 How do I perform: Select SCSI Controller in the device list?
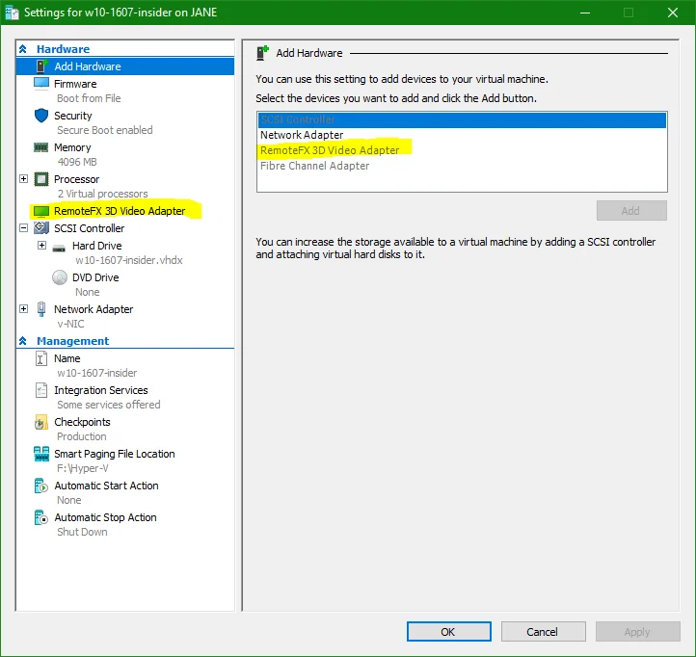(x=462, y=119)
